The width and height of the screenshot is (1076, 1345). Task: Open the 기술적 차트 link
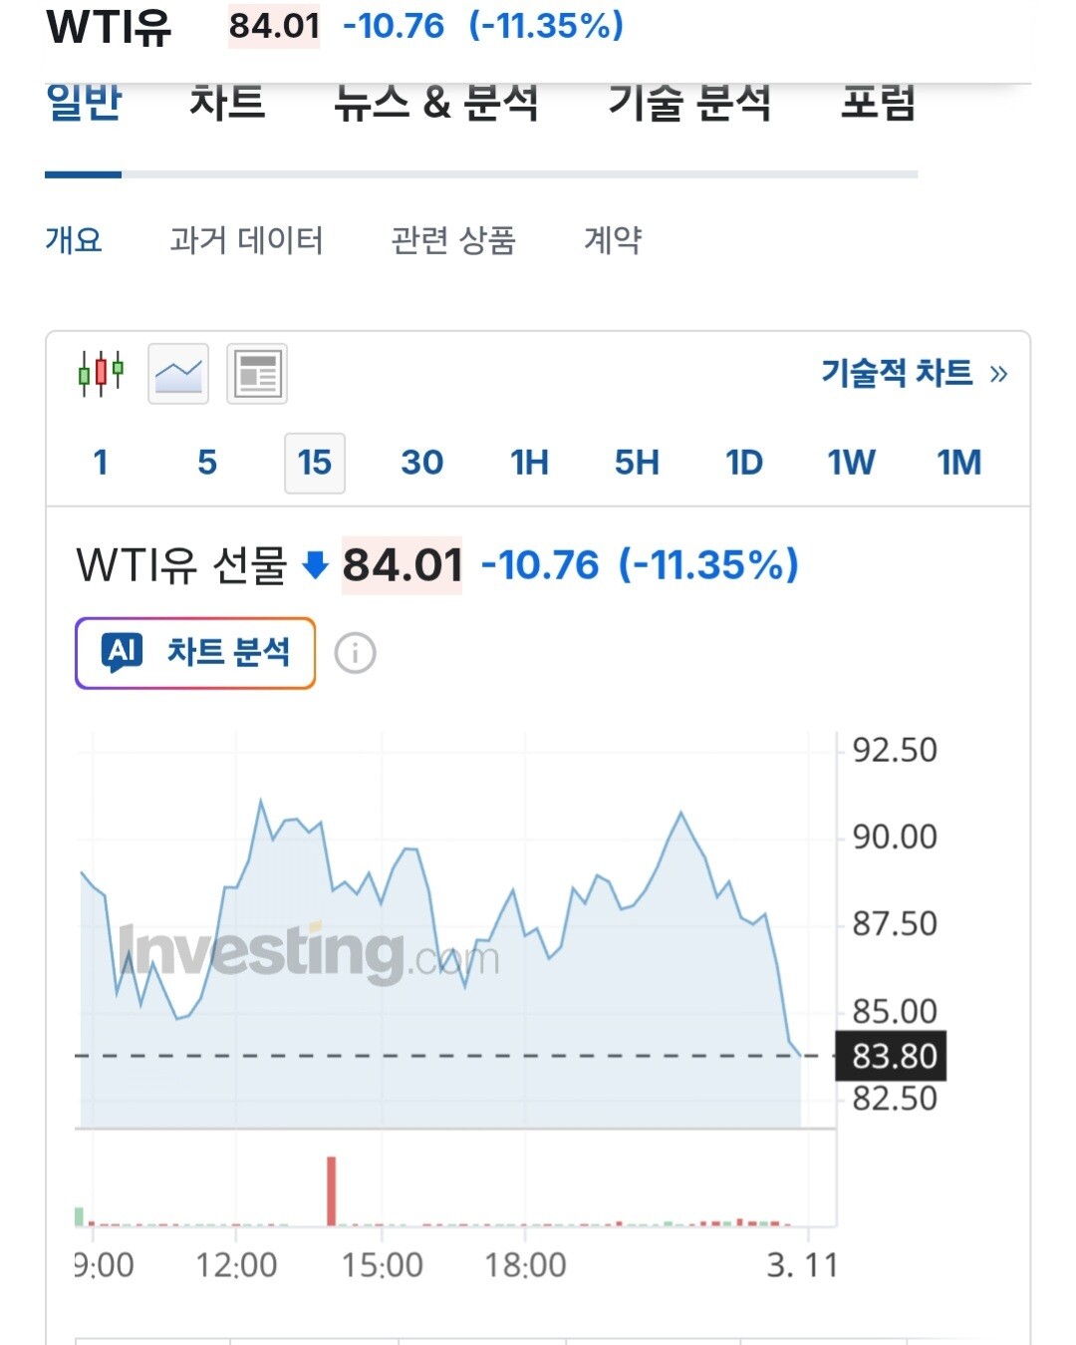(896, 373)
